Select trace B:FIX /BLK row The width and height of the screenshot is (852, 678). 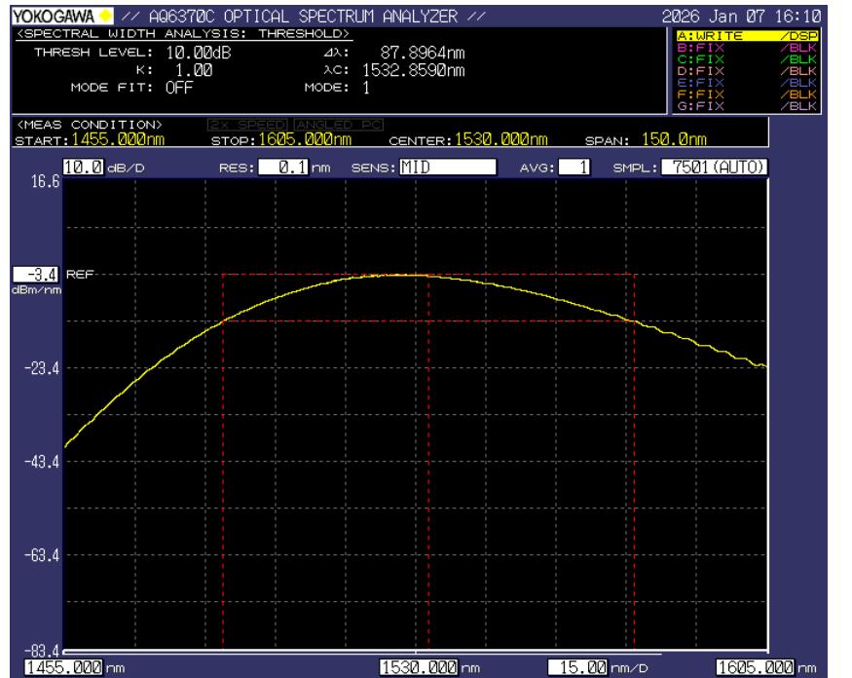click(747, 48)
